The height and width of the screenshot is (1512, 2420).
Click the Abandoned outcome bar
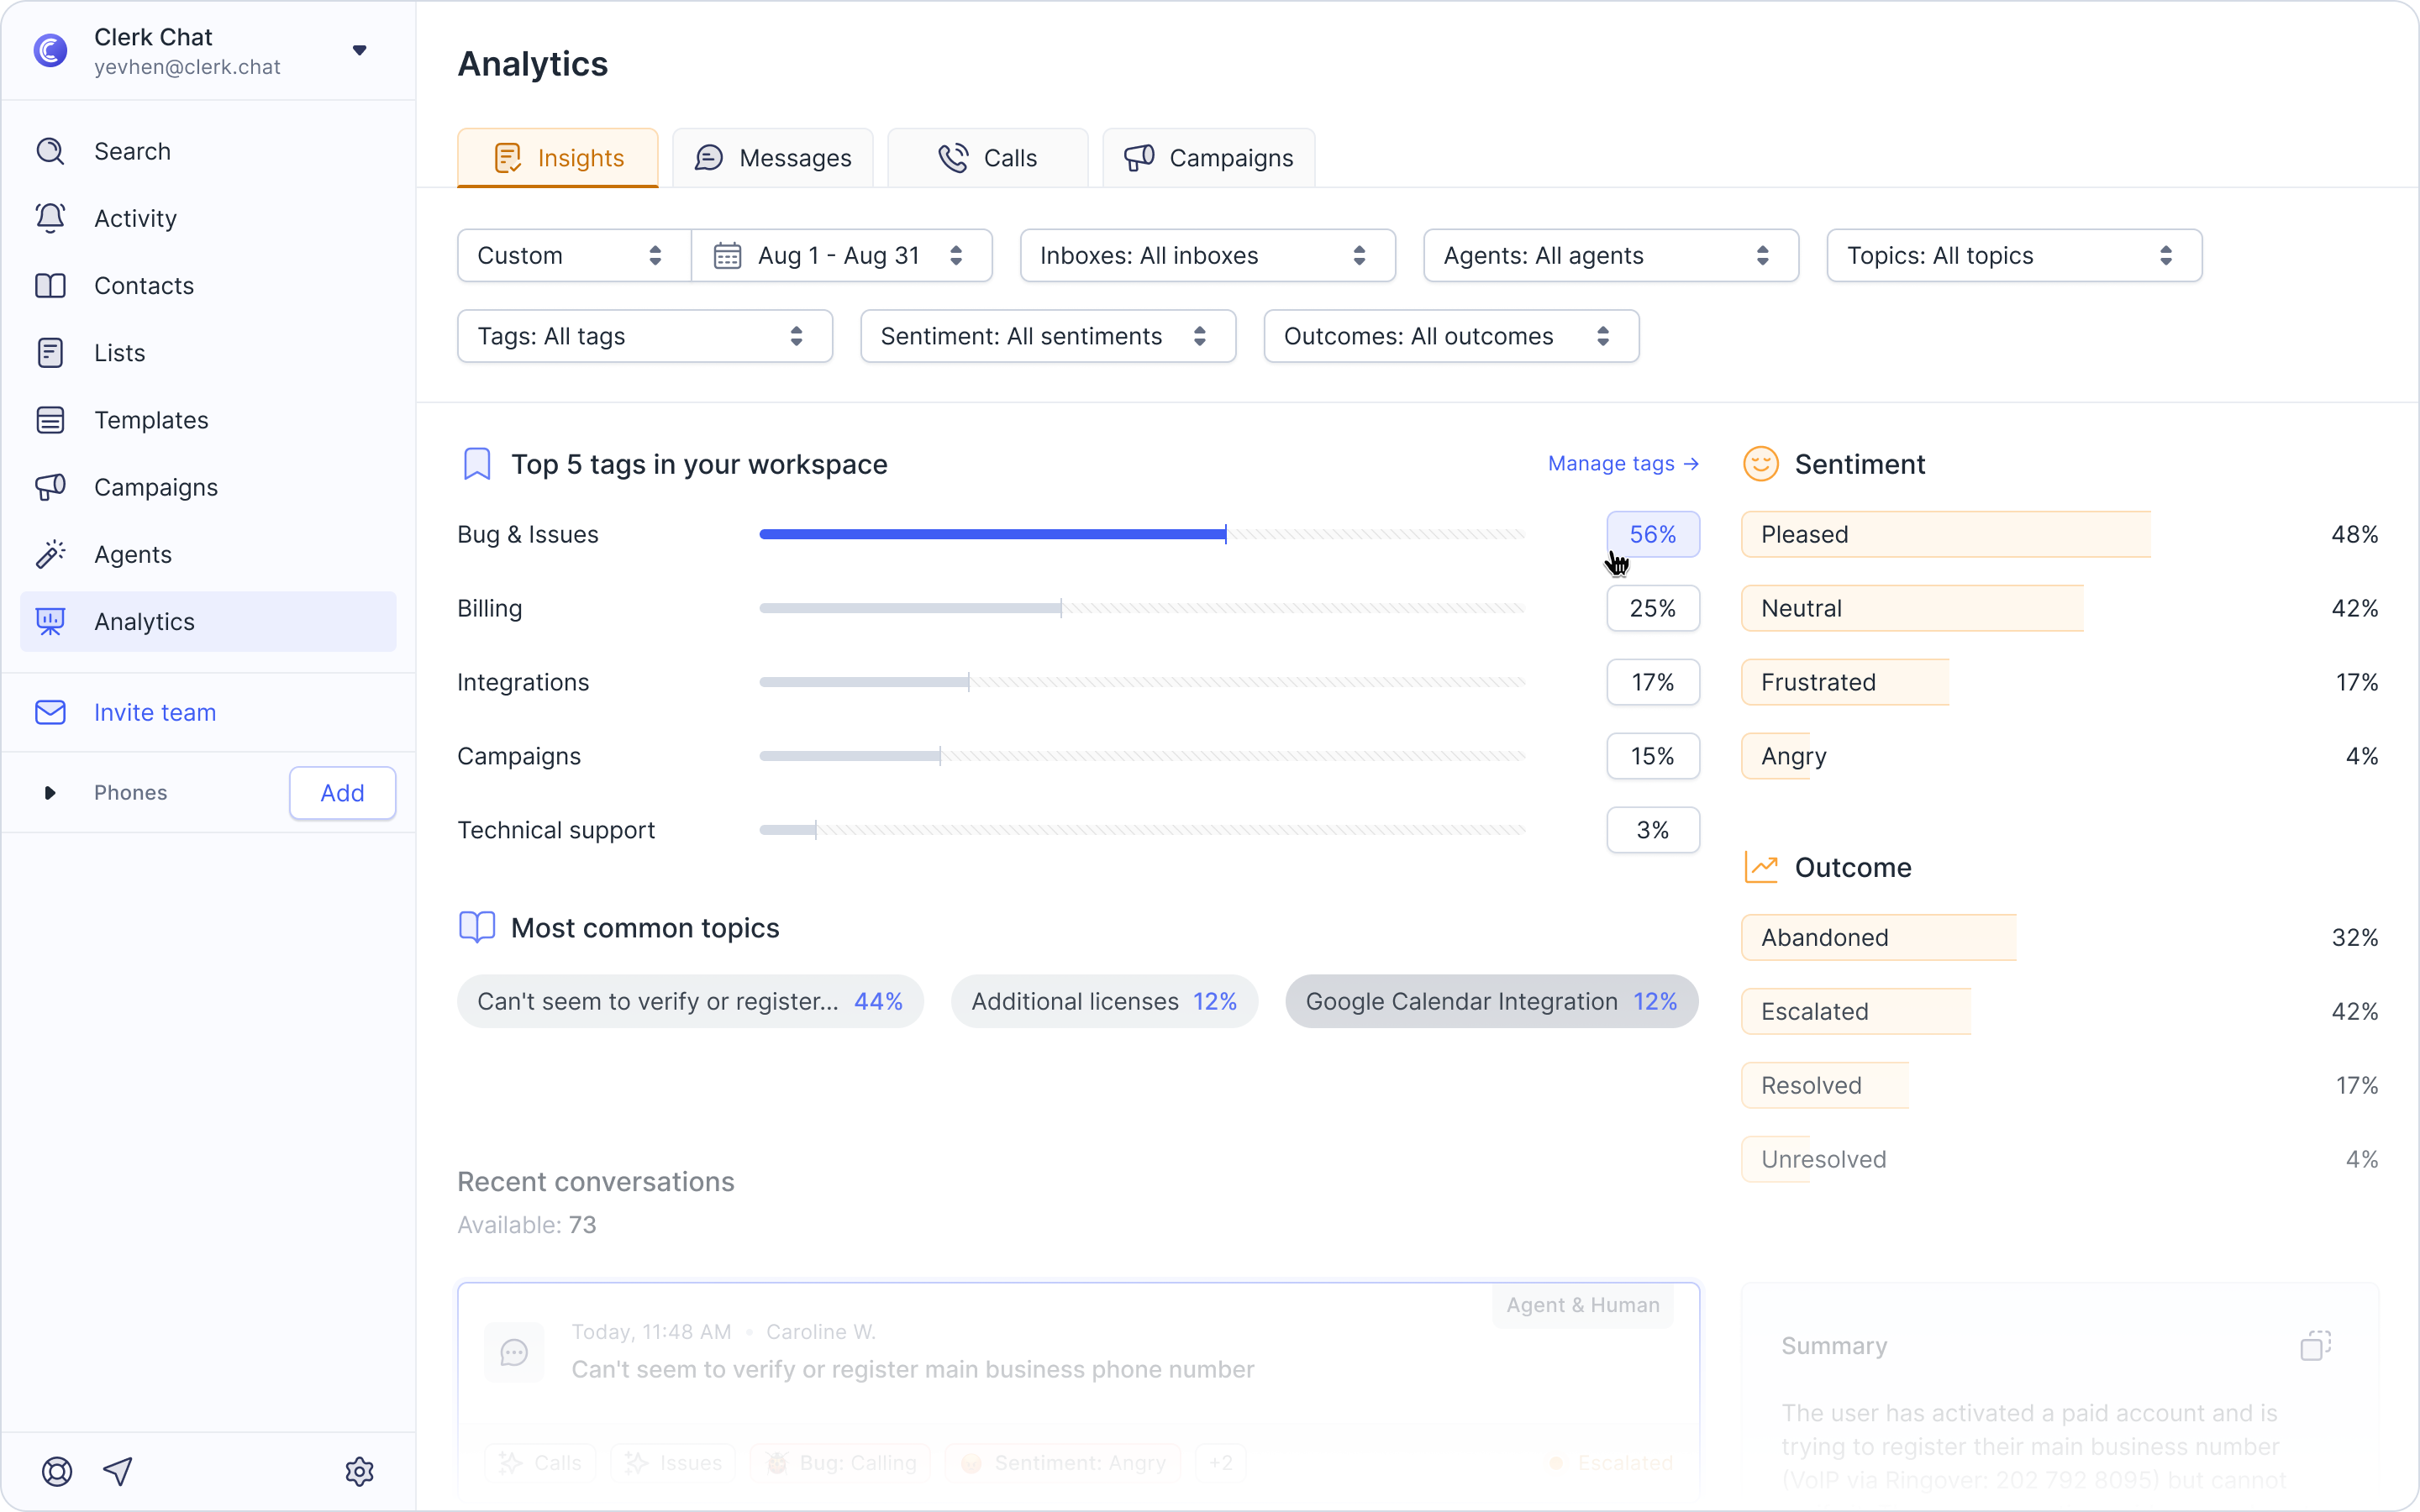[1879, 937]
